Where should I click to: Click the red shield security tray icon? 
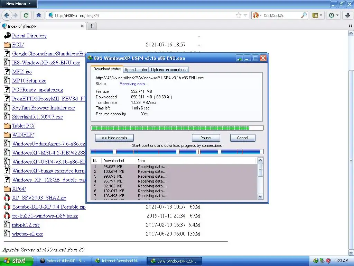point(328,261)
